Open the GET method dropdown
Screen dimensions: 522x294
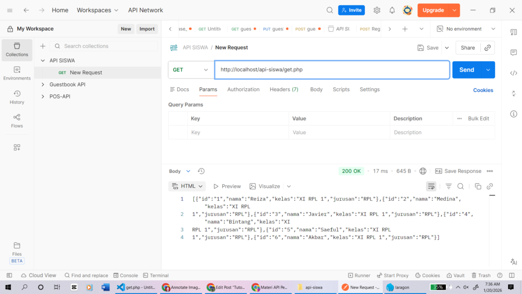tap(191, 70)
